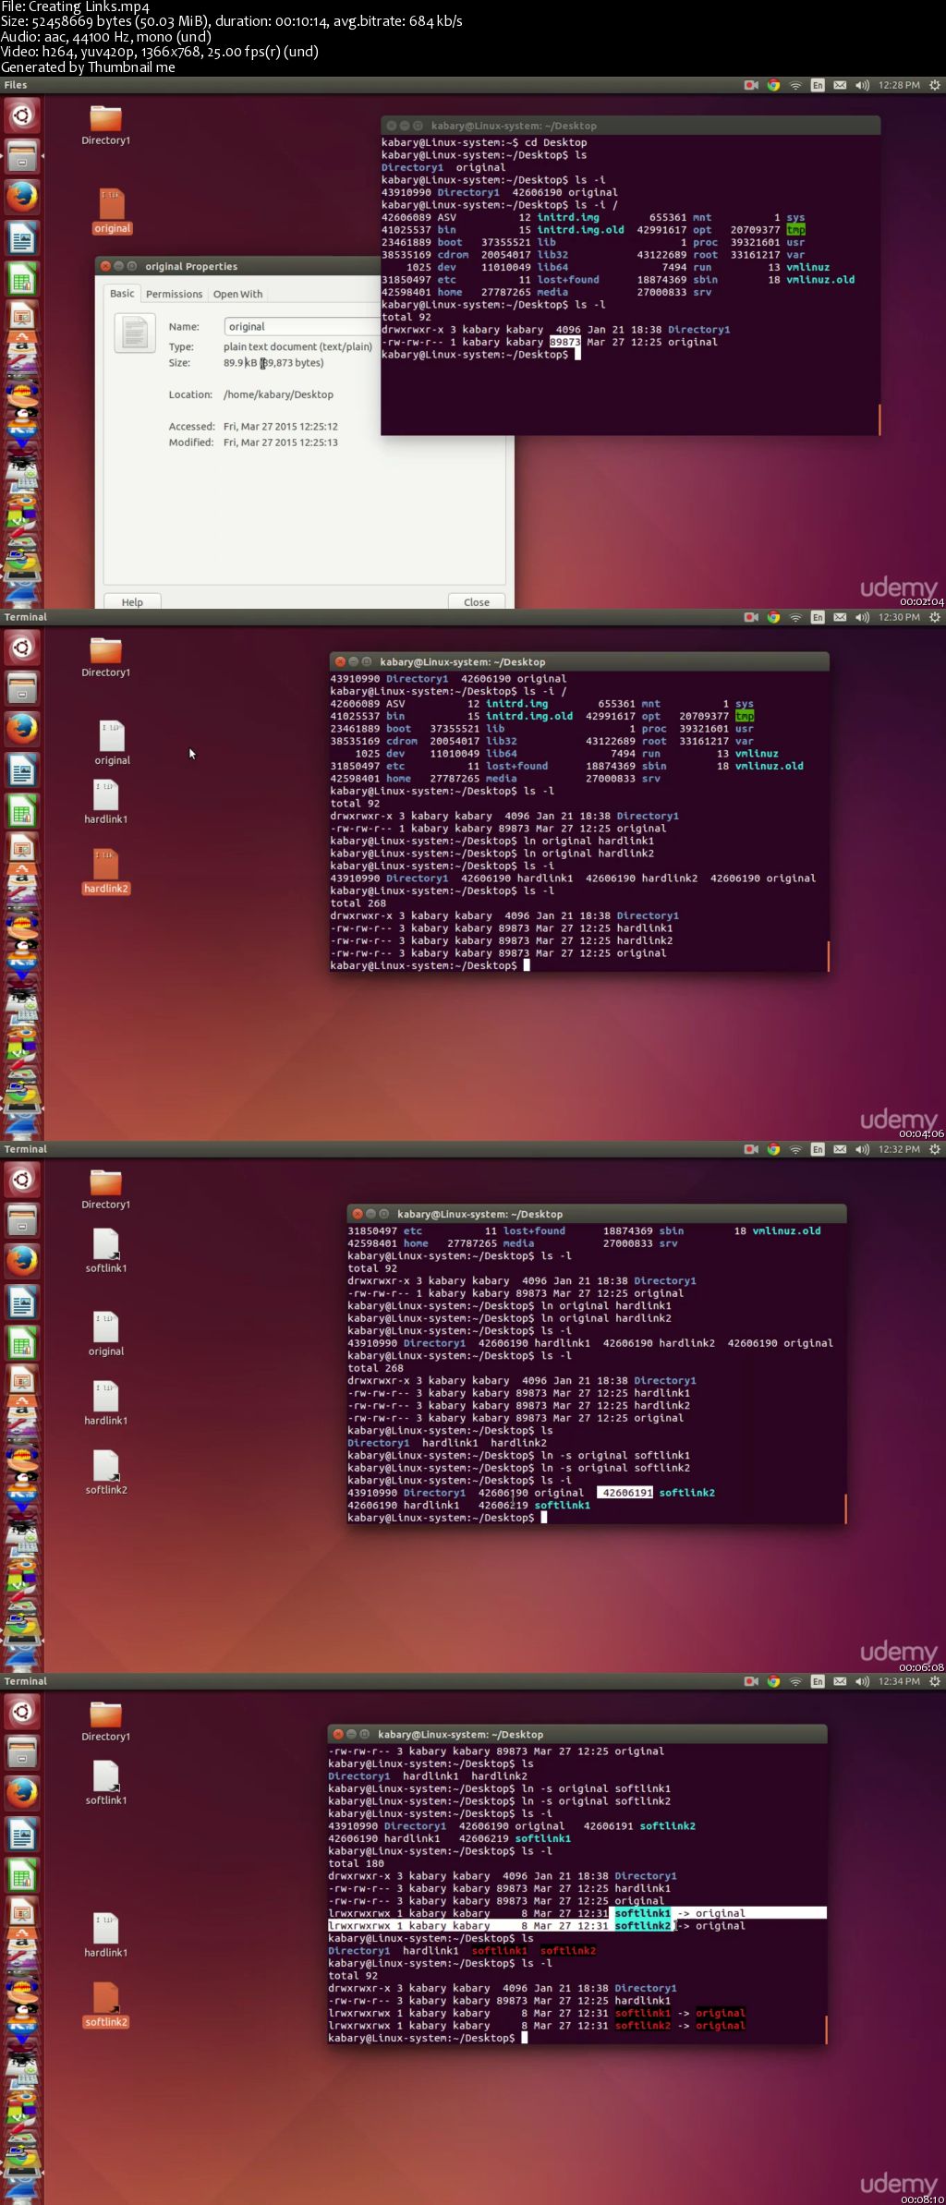Open the Wi-Fi network indicator beside 12:28 PM
This screenshot has width=946, height=2205.
coord(795,85)
